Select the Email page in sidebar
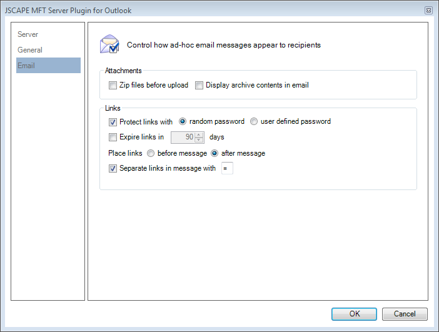The image size is (439, 332). tap(26, 66)
